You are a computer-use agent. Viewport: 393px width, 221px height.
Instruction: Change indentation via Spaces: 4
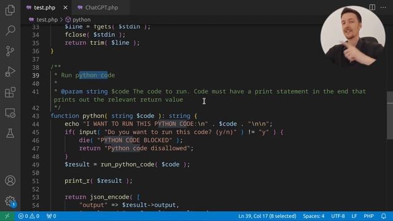pyautogui.click(x=313, y=216)
